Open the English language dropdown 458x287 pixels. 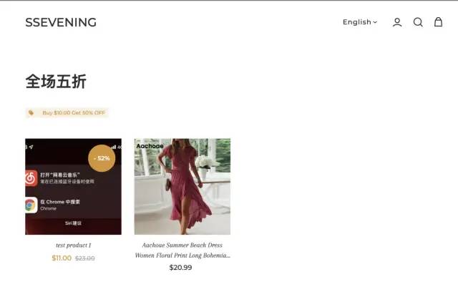click(x=360, y=22)
